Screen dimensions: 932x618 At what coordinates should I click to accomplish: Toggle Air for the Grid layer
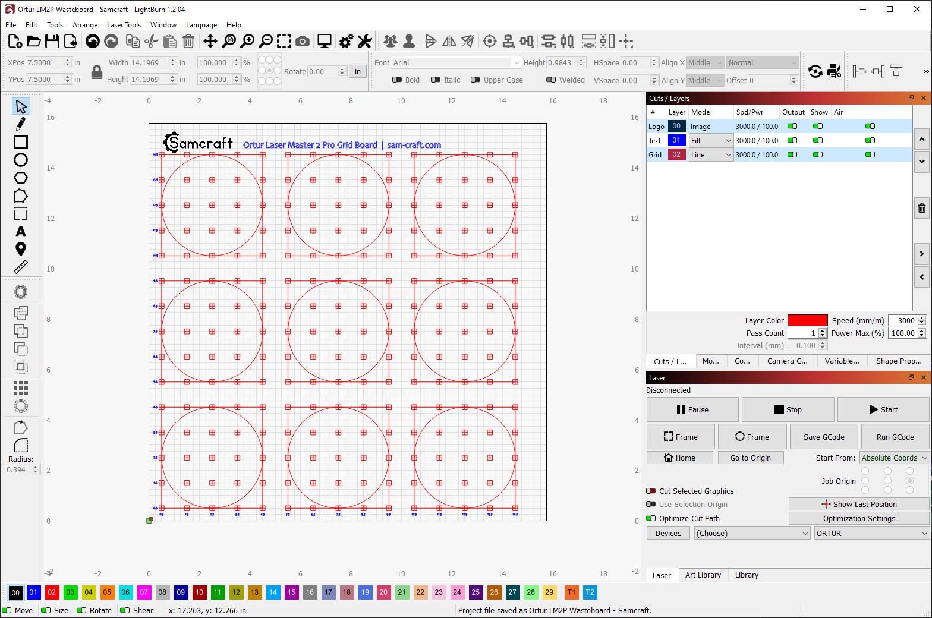tap(870, 154)
